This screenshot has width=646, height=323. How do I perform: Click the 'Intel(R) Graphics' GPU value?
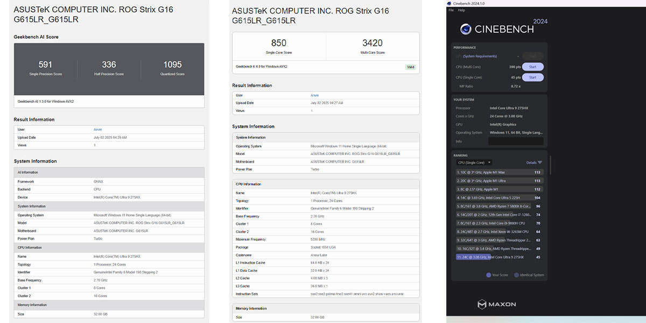click(x=502, y=124)
